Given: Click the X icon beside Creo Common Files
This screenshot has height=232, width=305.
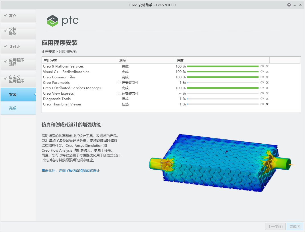Looking at the screenshot, I should [x=267, y=77].
